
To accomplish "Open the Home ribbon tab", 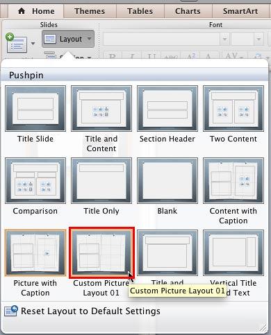I will click(36, 11).
